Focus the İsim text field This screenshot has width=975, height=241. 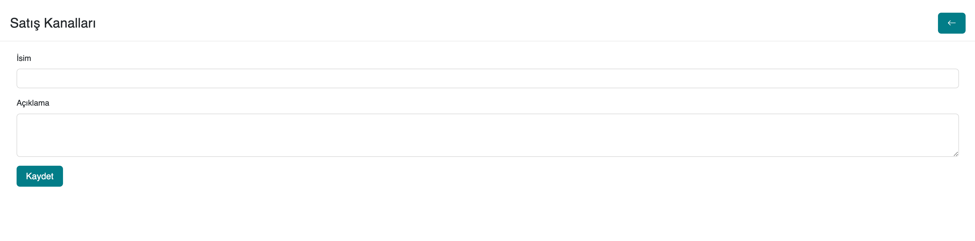[x=487, y=79]
